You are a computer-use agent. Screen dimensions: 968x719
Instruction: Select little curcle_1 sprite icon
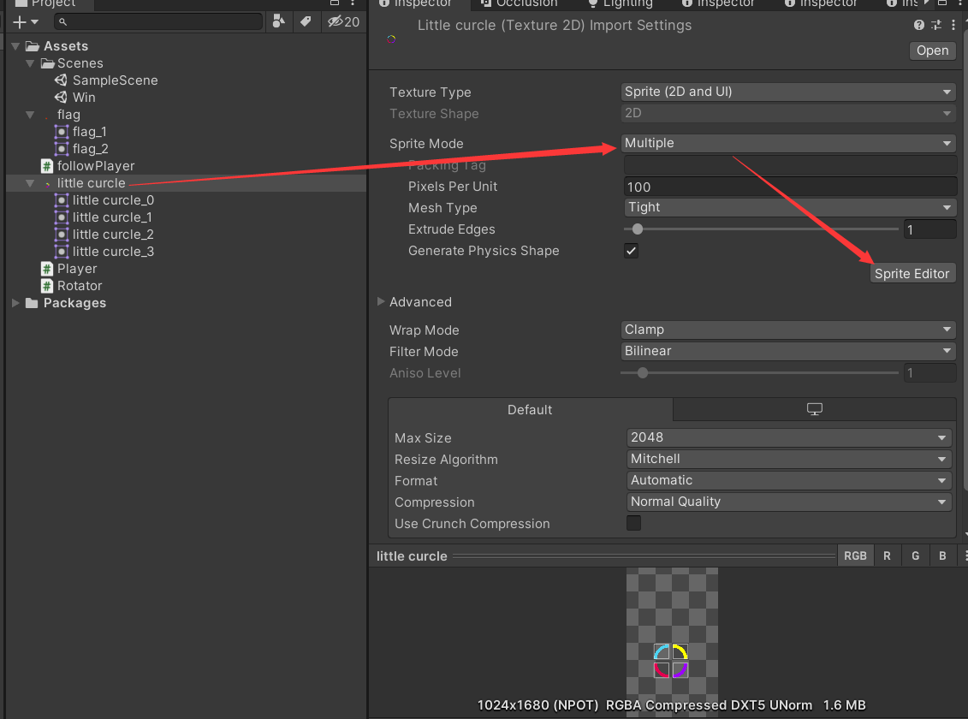61,217
